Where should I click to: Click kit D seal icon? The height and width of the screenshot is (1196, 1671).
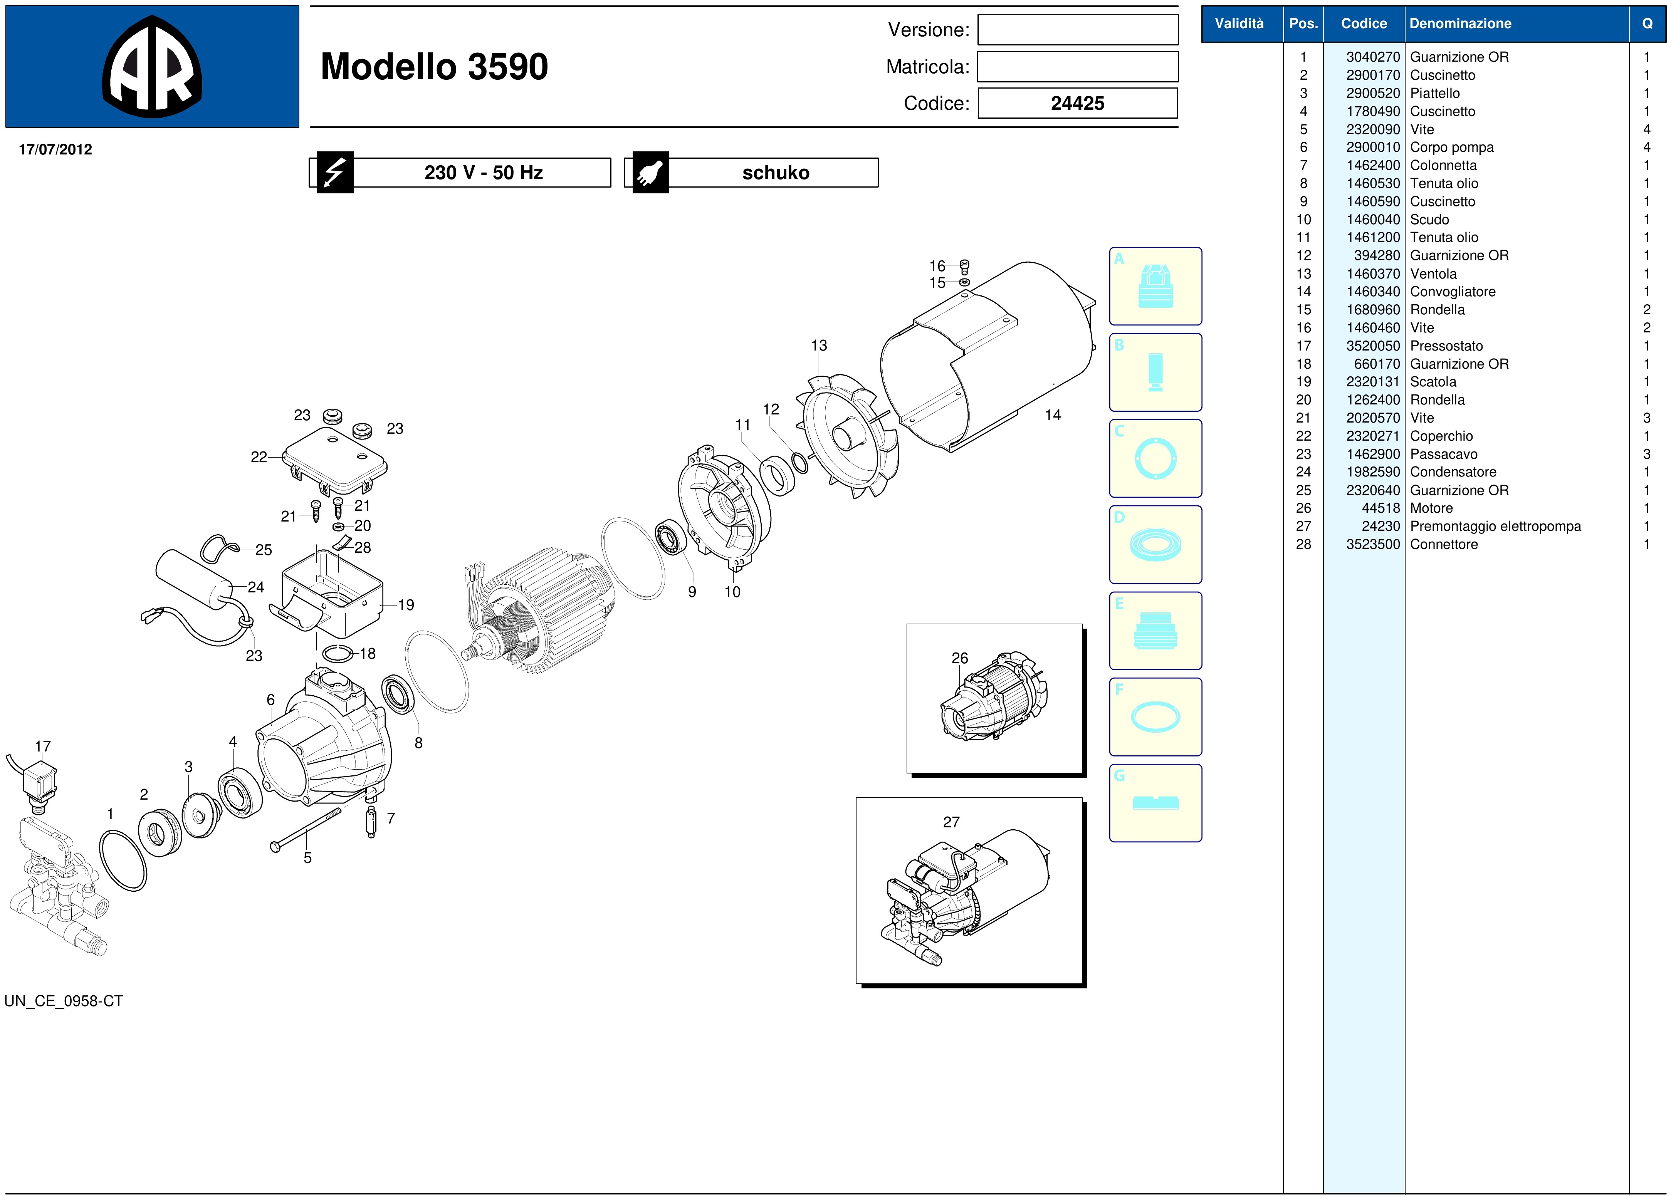click(x=1155, y=545)
